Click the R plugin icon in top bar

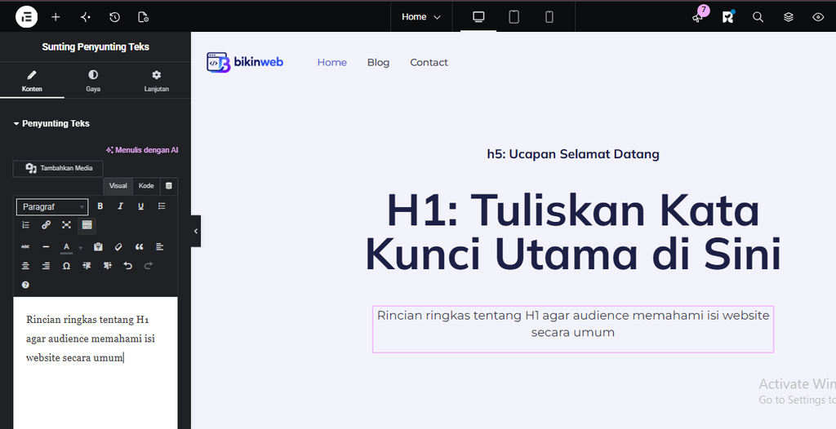[x=727, y=17]
